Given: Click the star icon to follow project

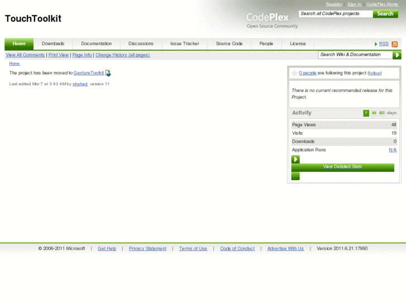Looking at the screenshot, I should (x=294, y=73).
